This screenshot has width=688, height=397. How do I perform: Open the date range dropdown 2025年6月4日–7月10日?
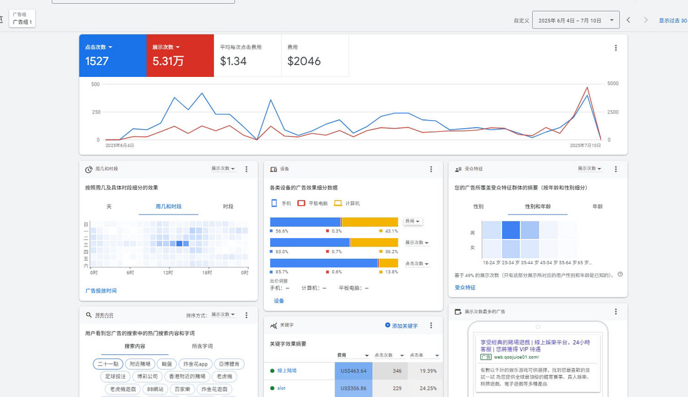point(575,20)
